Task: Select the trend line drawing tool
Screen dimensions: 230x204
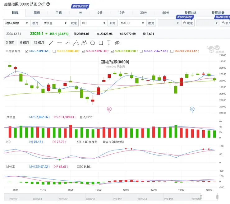Action: [51, 43]
